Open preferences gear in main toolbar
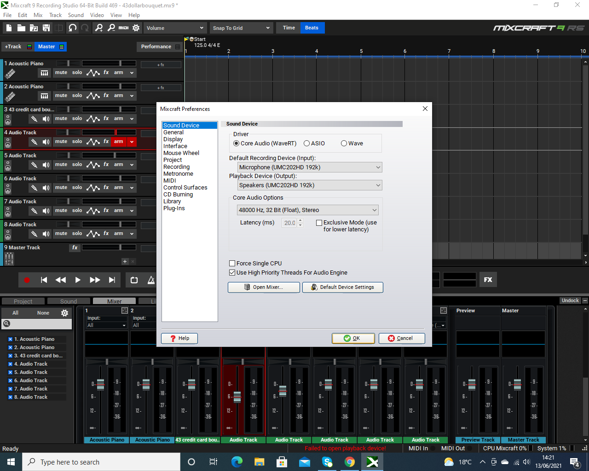 tap(136, 28)
